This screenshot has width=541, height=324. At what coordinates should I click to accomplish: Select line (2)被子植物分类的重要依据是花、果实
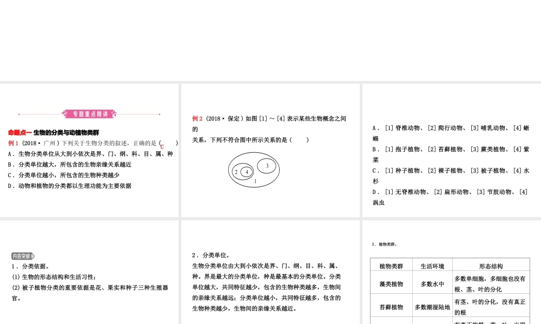90,288
